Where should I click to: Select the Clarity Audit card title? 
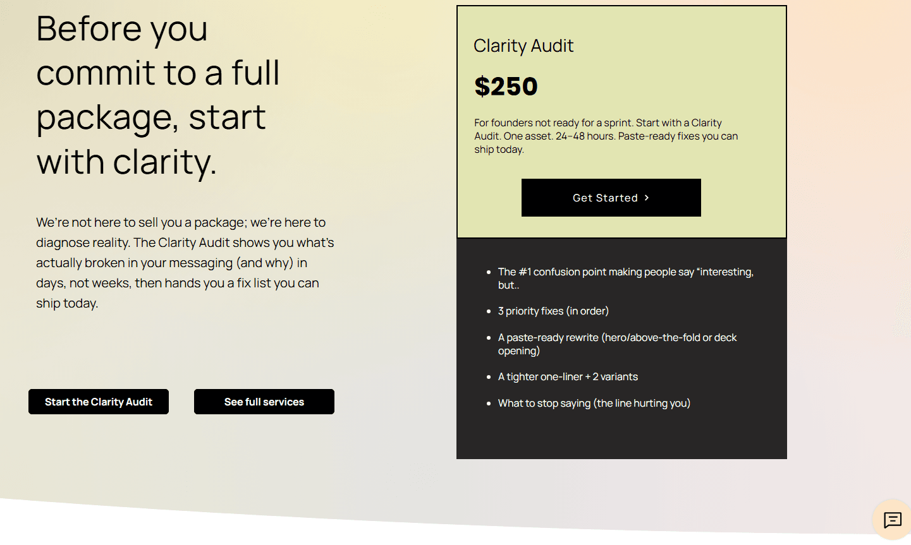coord(523,45)
